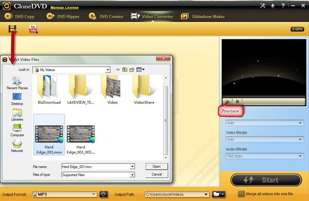This screenshot has height=201, width=309.
Task: Click the file list scroll up arrow
Action: [x=166, y=78]
